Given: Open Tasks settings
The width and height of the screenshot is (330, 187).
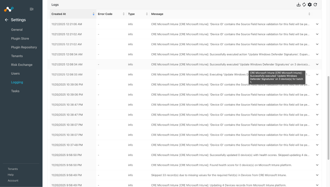Looking at the screenshot, I should 15,91.
